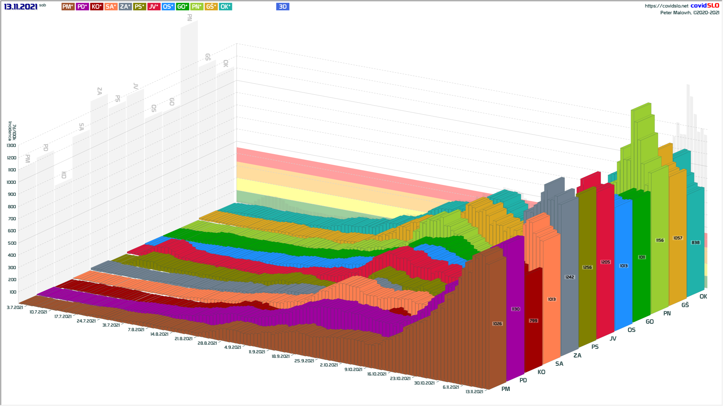
Task: Click the GŠ* yellow region button
Action: tap(211, 7)
